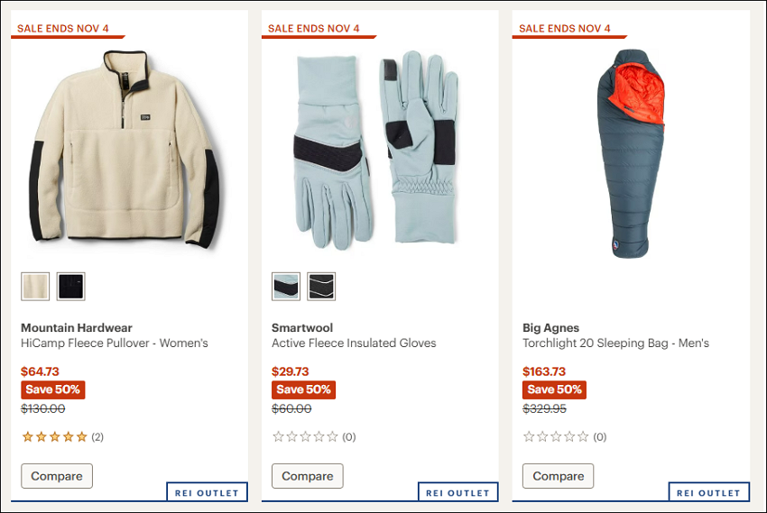Open the Big Agnes sleeping bag image
767x513 pixels.
tap(631, 153)
